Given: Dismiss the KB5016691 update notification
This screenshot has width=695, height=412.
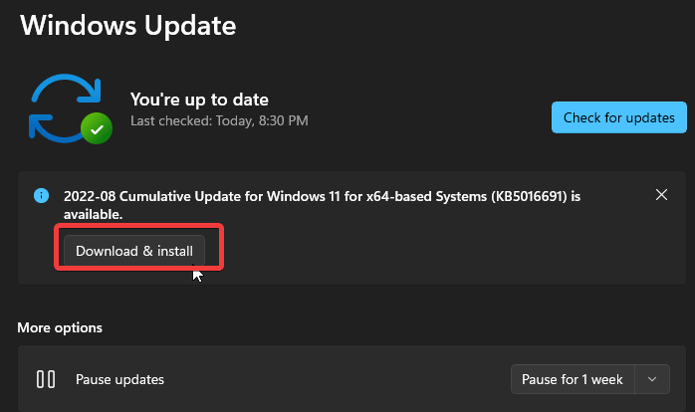Looking at the screenshot, I should click(661, 195).
